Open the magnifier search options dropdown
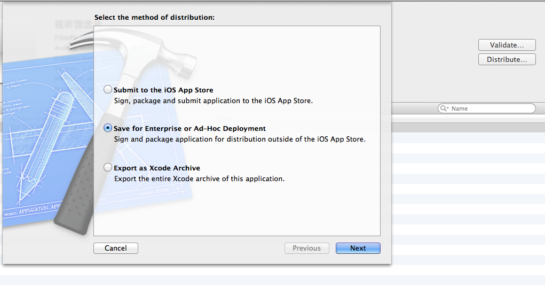Image resolution: width=545 pixels, height=288 pixels. 445,108
